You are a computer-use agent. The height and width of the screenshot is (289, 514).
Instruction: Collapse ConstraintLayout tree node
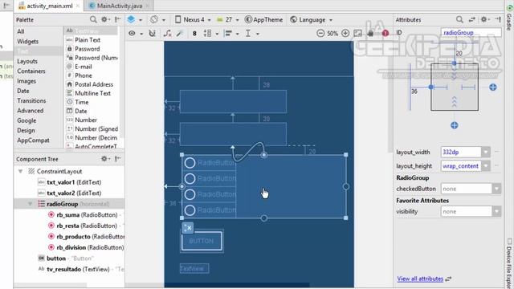21,171
